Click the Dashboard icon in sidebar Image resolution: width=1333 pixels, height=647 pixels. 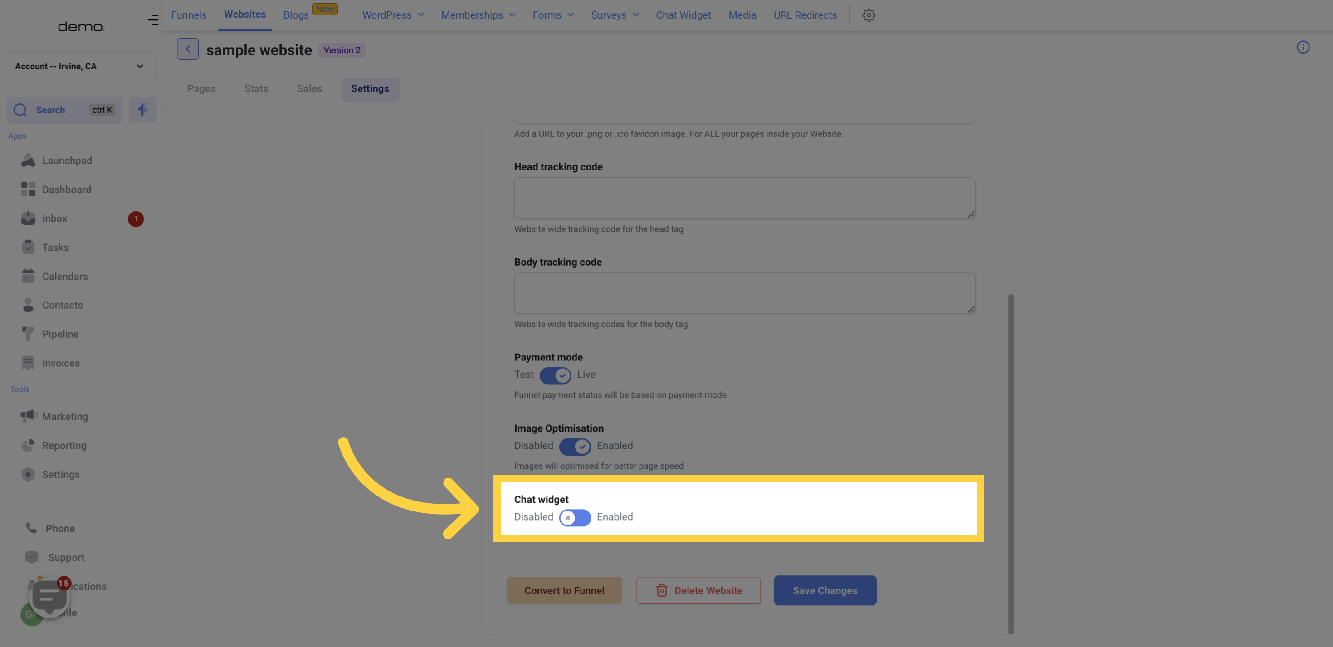click(x=25, y=189)
